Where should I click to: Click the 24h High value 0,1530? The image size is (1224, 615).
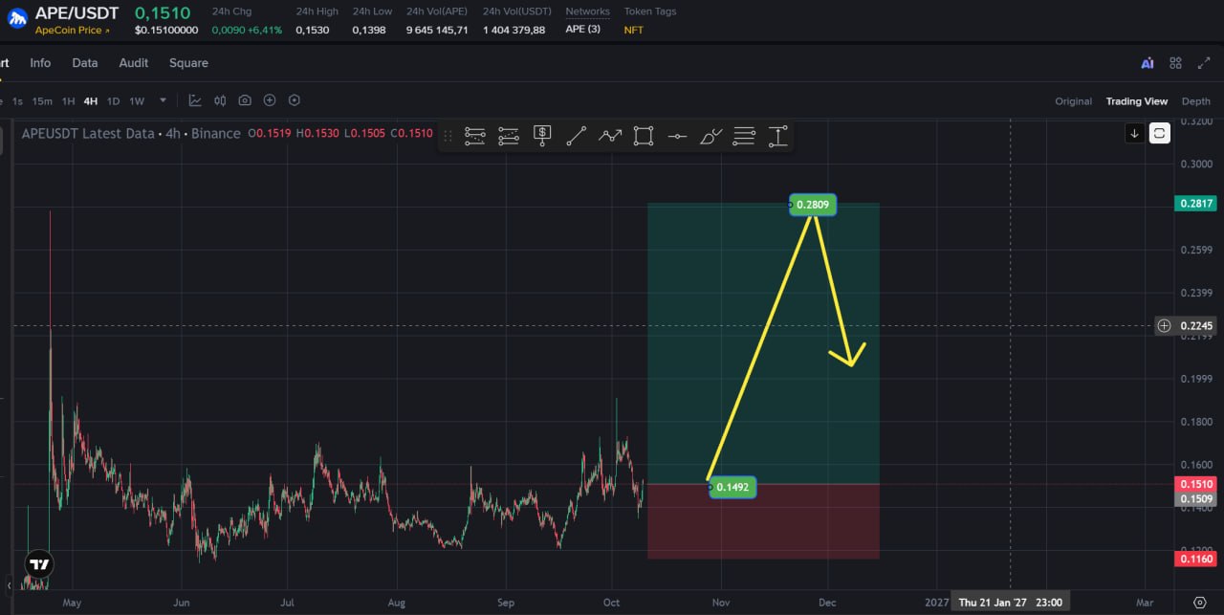tap(312, 30)
